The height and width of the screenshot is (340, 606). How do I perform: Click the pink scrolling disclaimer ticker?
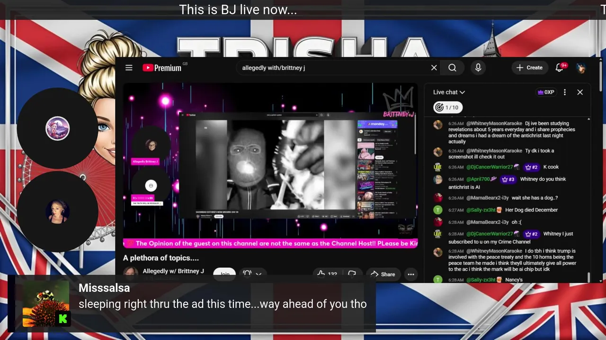point(270,243)
